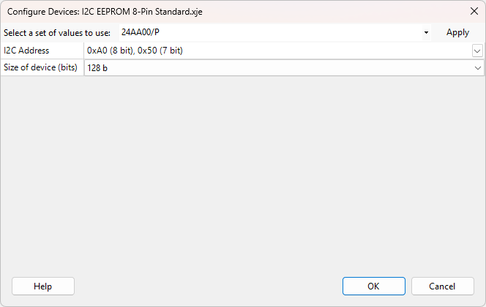Cancel the device configuration
This screenshot has width=486, height=307.
click(442, 286)
